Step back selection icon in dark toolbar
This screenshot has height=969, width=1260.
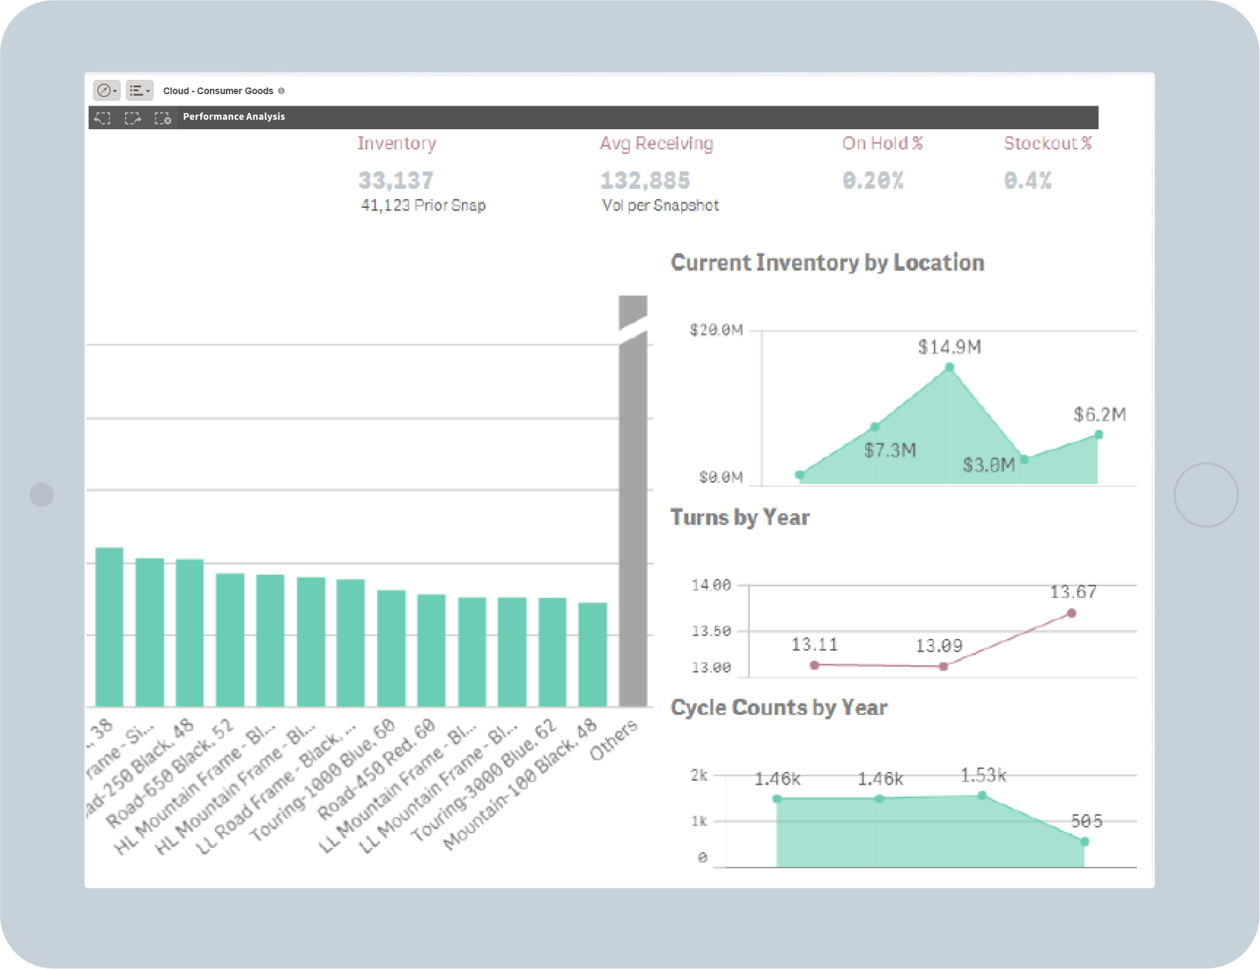click(x=103, y=118)
